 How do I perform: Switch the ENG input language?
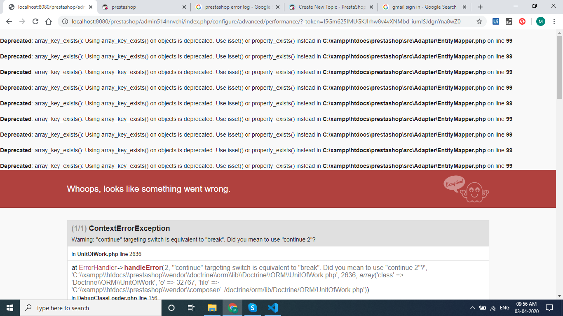[504, 308]
